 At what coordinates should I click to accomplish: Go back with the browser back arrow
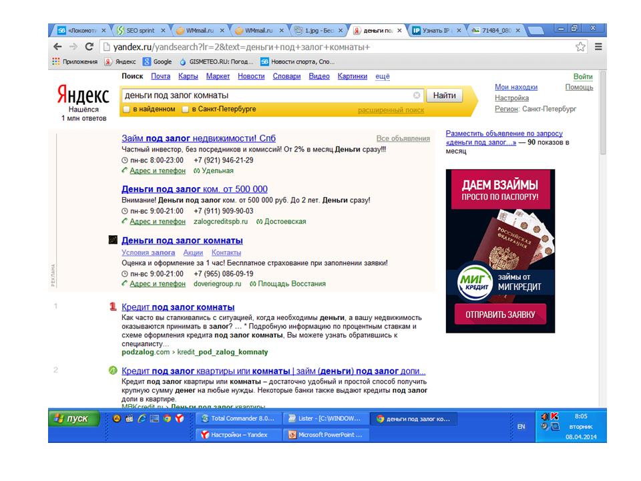[x=57, y=47]
